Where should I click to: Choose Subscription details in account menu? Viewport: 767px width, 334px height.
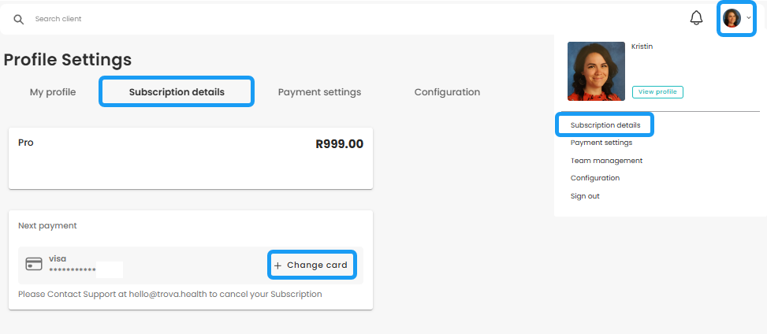coord(605,125)
